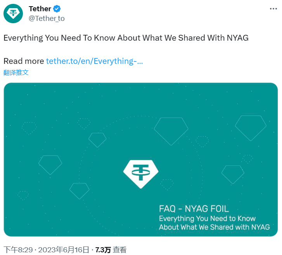This screenshot has height=255, width=282.
Task: Click the 2023年6月16日 date
Action: [64, 250]
